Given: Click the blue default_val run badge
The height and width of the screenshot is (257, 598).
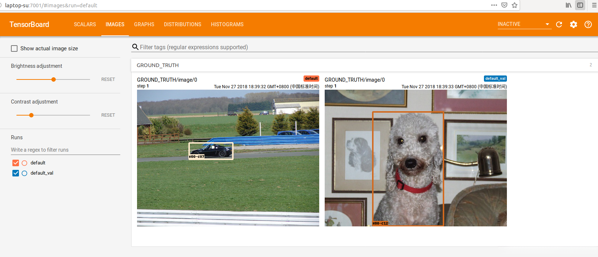Looking at the screenshot, I should [x=495, y=78].
